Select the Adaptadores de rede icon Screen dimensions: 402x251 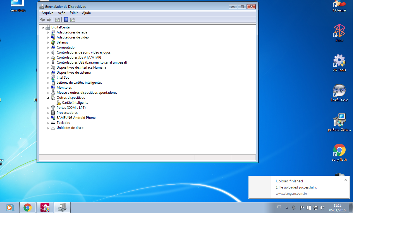[53, 32]
